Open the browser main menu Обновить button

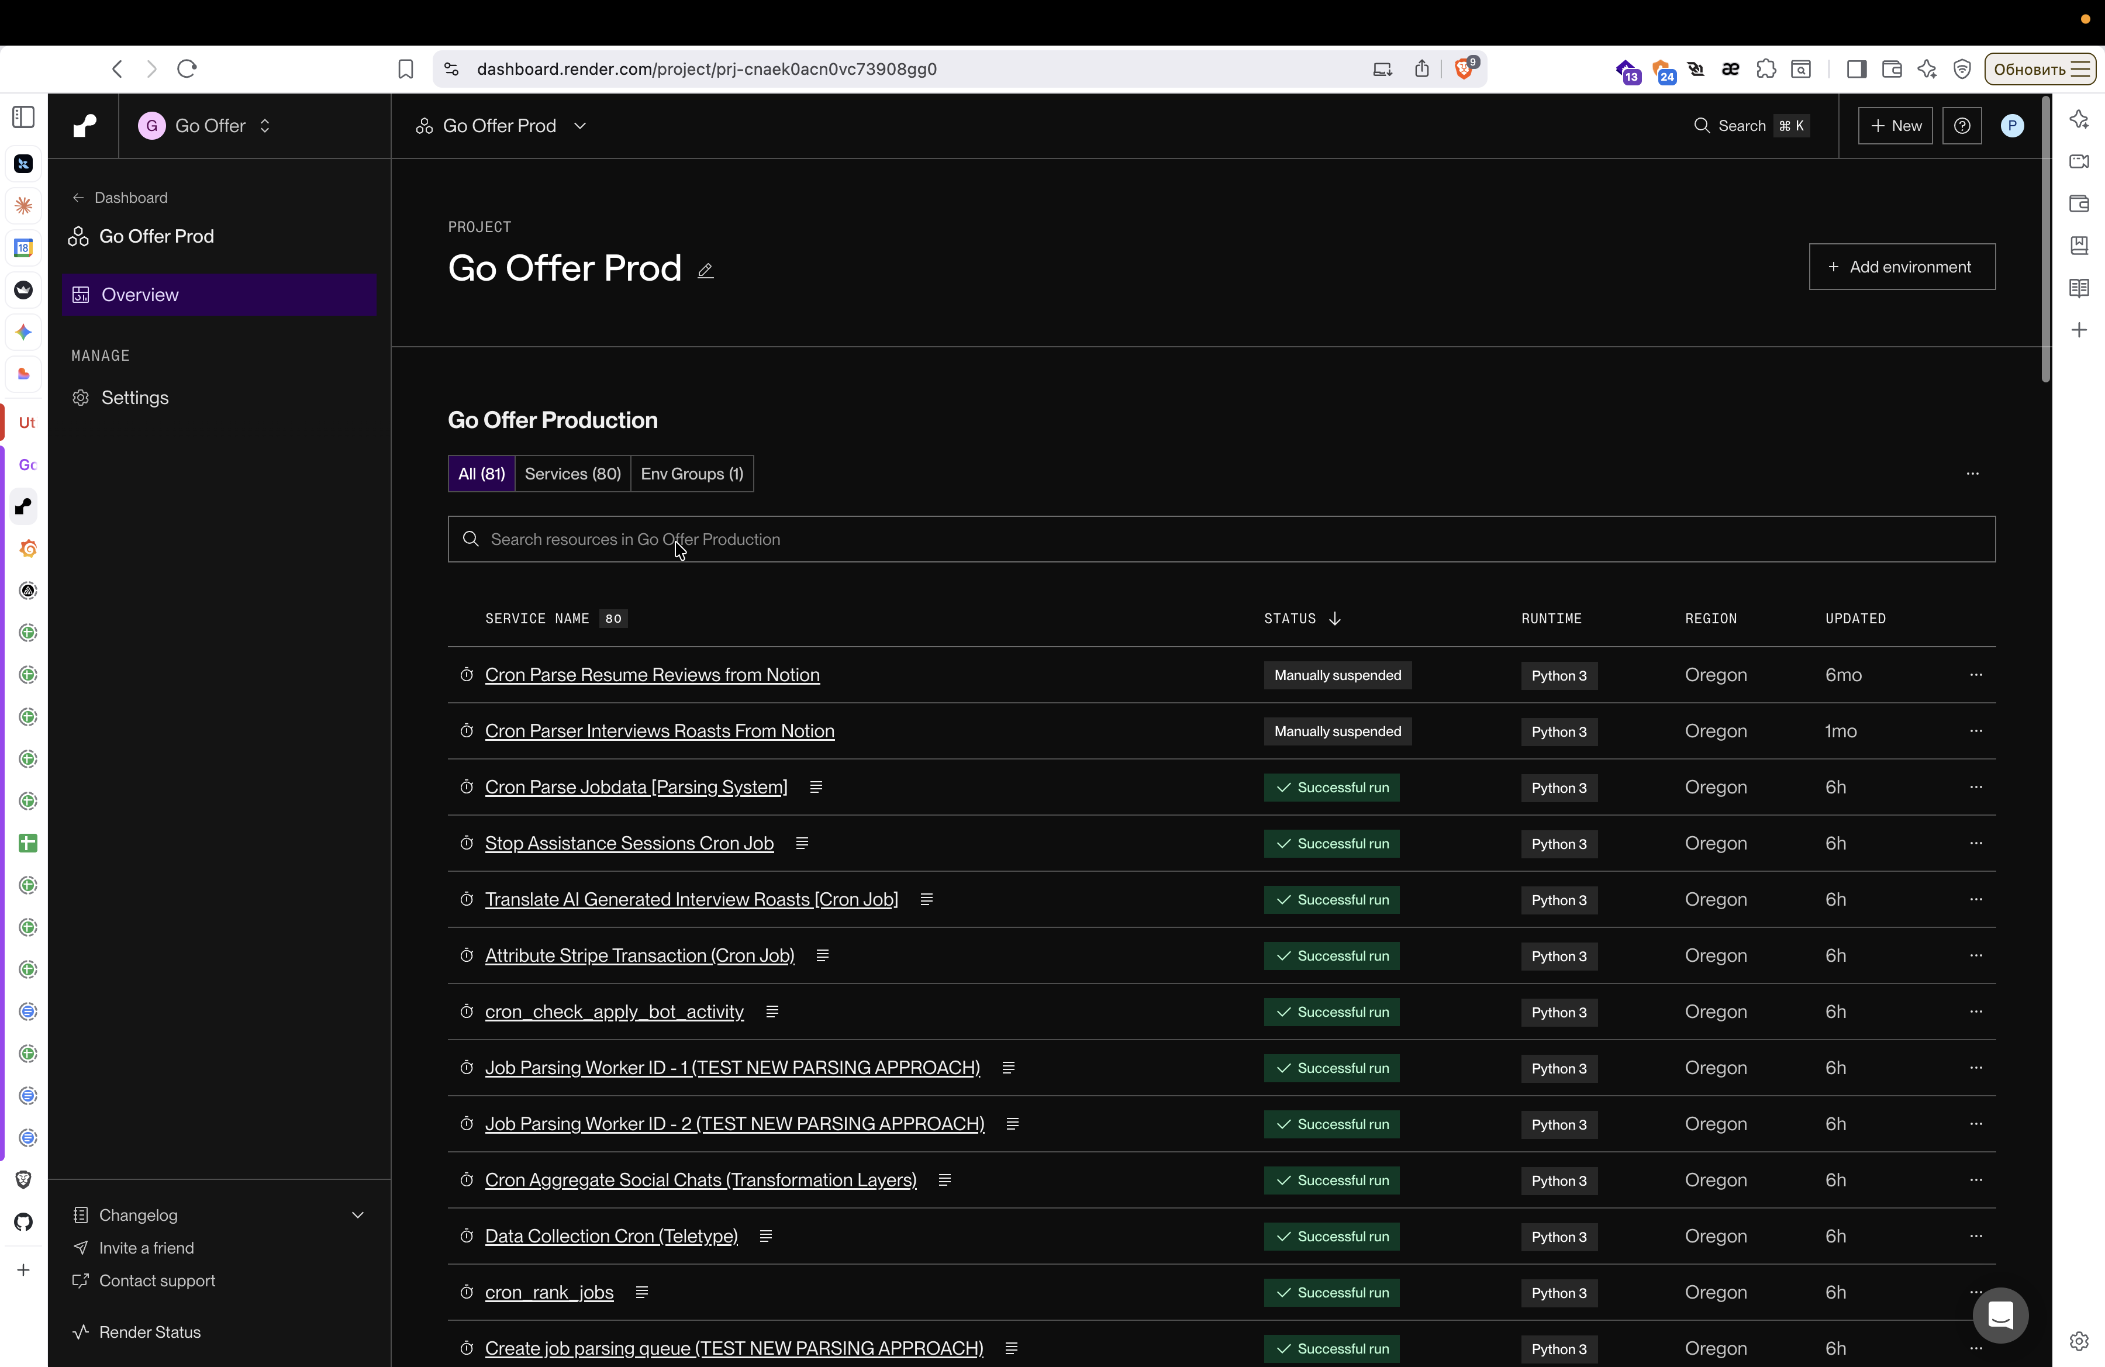[x=2041, y=69]
